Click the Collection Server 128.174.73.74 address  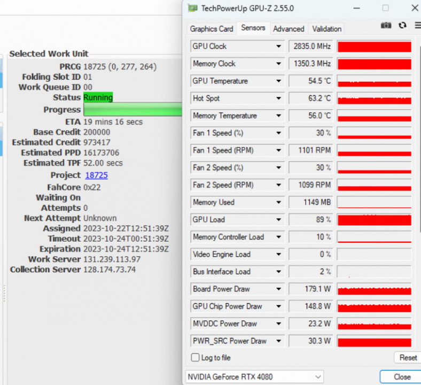[x=110, y=269]
